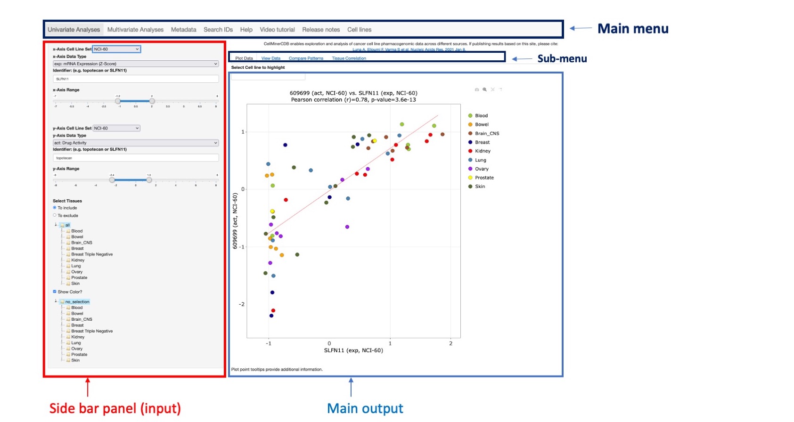Click the Blood legend marker in plot
This screenshot has height=422, width=794.
[470, 116]
